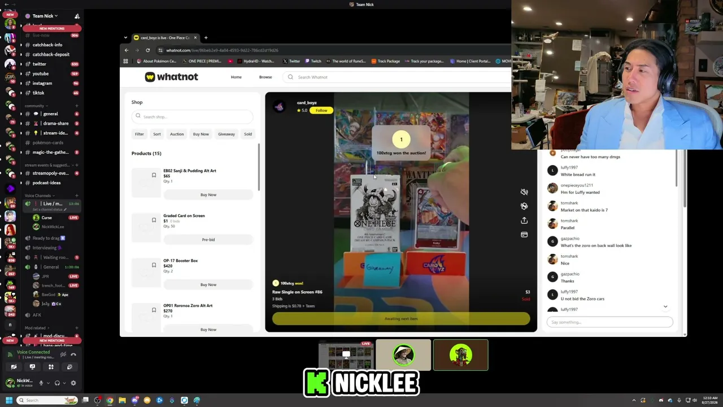Image resolution: width=723 pixels, height=407 pixels.
Task: Follow the card_boyz seller
Action: click(x=321, y=110)
